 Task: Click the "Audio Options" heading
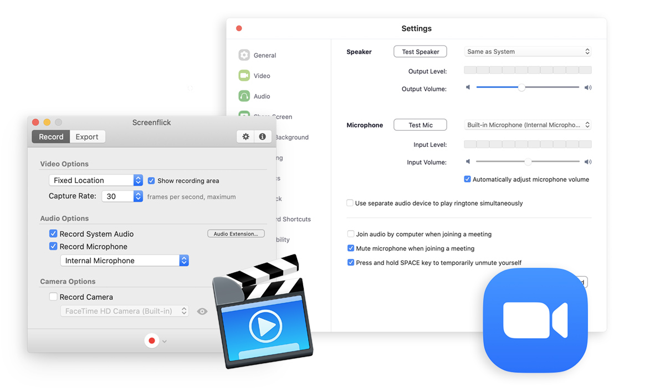click(x=64, y=218)
